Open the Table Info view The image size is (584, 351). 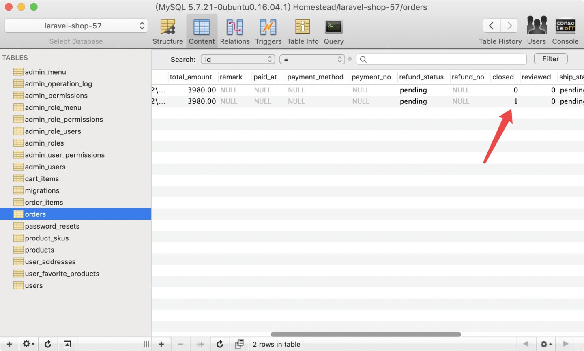click(x=303, y=31)
